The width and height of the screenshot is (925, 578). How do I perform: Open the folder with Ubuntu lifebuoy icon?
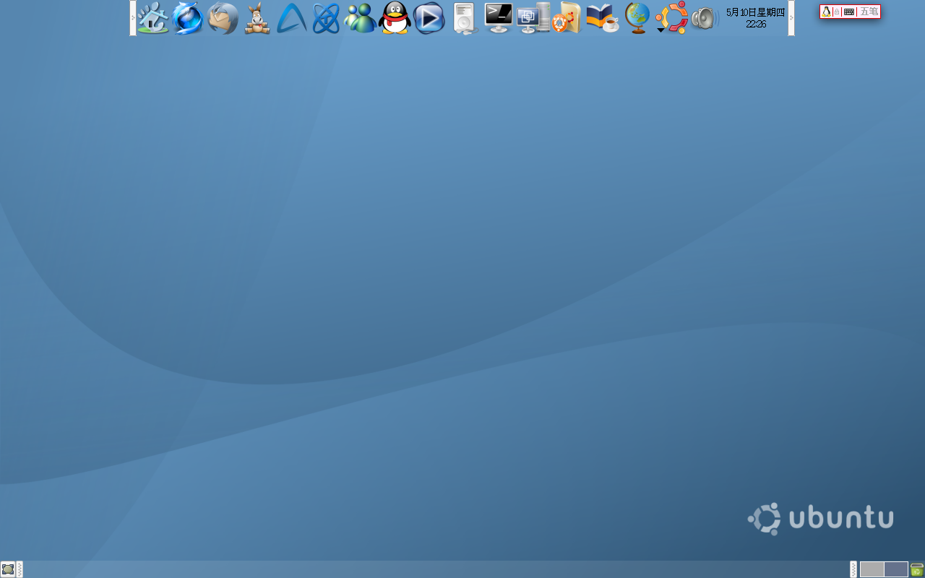point(567,18)
